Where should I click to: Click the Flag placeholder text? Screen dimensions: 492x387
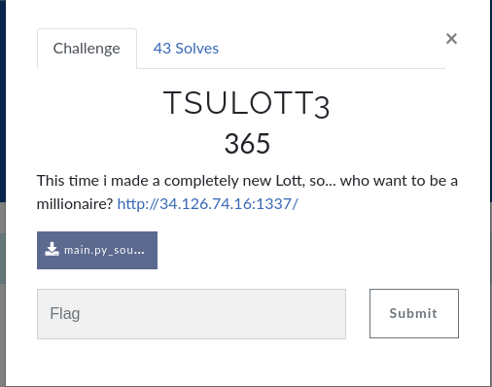[65, 314]
